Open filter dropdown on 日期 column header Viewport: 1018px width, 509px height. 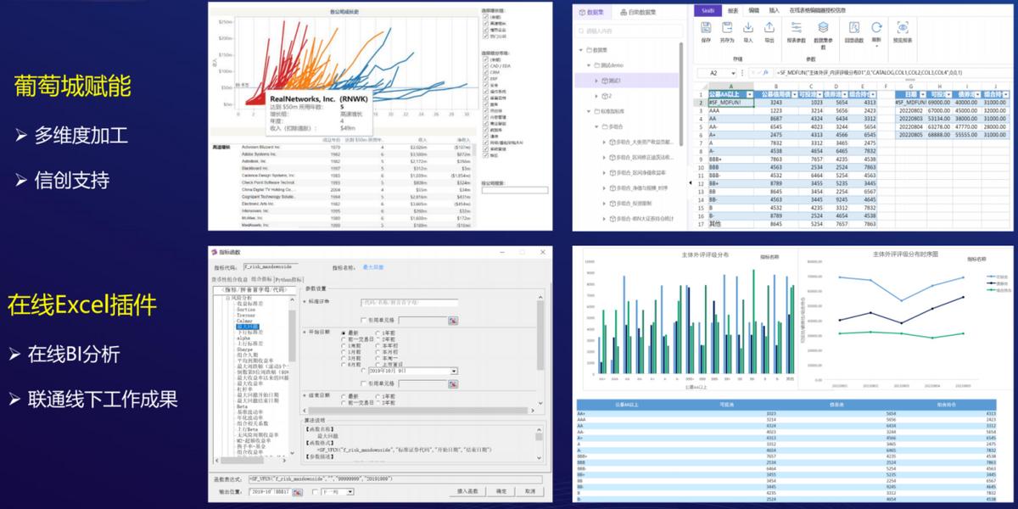(x=923, y=94)
